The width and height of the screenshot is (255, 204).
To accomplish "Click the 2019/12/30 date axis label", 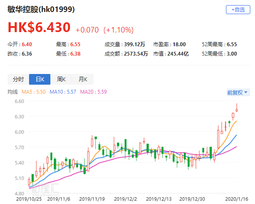I will [192, 199].
